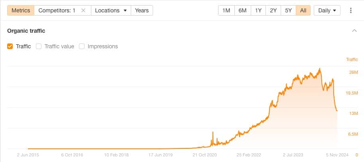Switch to the Years tab

pyautogui.click(x=142, y=10)
